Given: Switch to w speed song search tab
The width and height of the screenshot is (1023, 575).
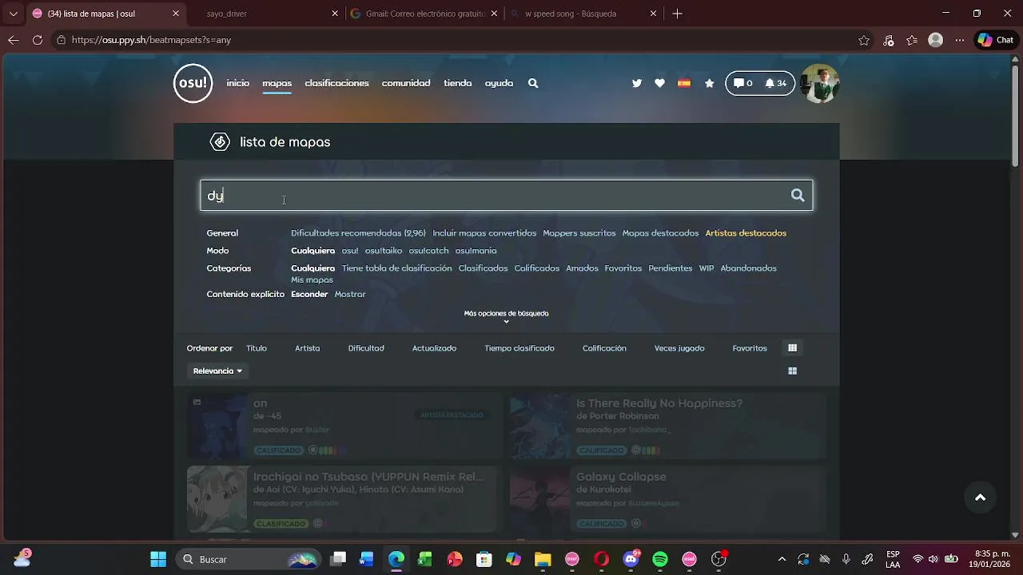Looking at the screenshot, I should (584, 14).
